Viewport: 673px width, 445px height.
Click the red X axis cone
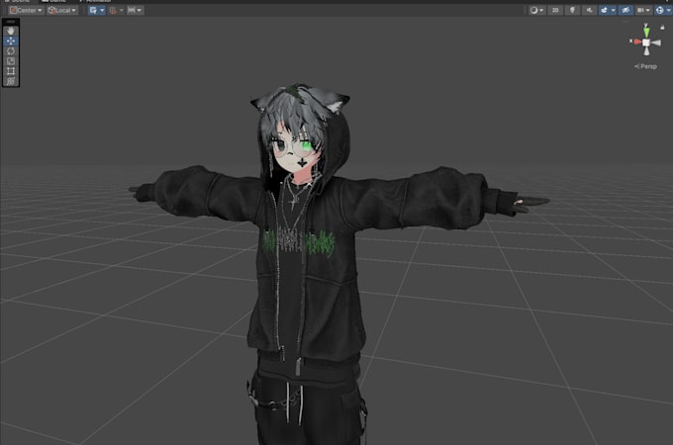[636, 42]
